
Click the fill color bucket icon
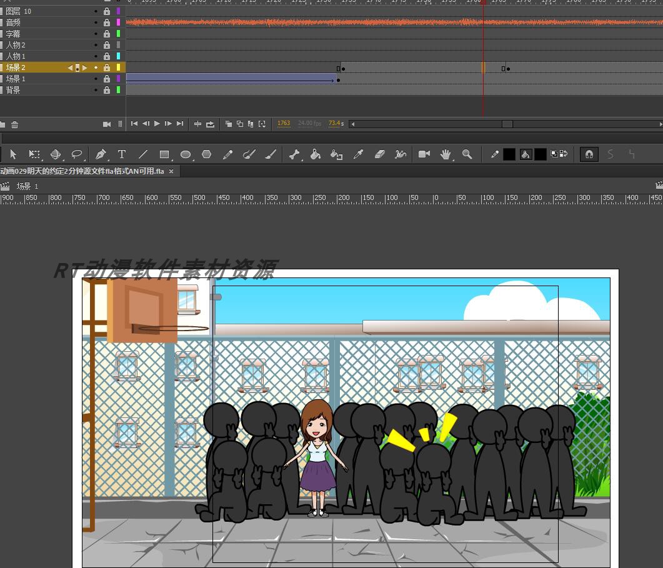(526, 154)
